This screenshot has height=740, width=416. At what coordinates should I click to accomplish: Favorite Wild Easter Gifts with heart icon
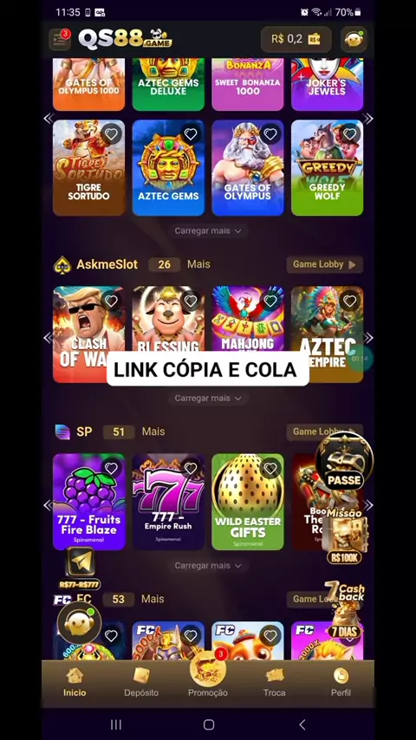click(x=270, y=468)
